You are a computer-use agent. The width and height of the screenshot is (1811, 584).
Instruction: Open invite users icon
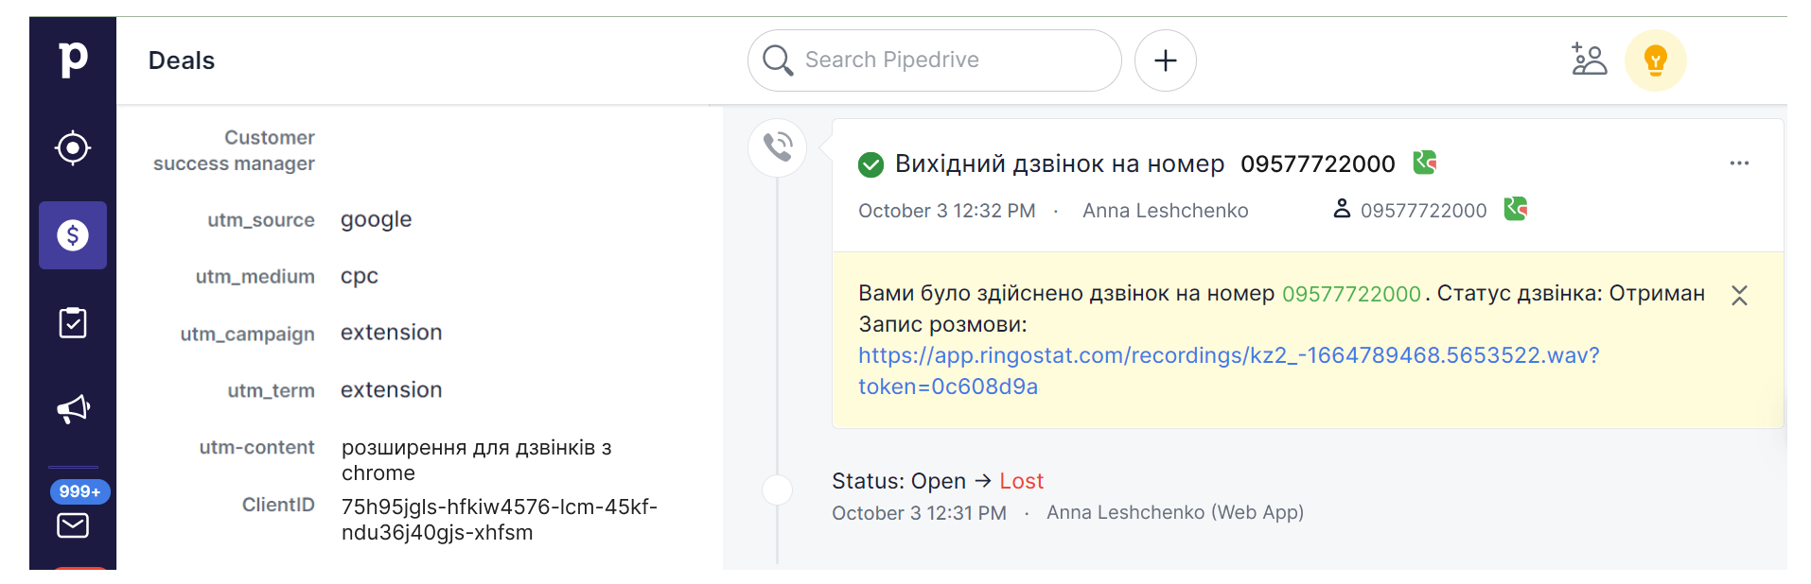[x=1589, y=60]
